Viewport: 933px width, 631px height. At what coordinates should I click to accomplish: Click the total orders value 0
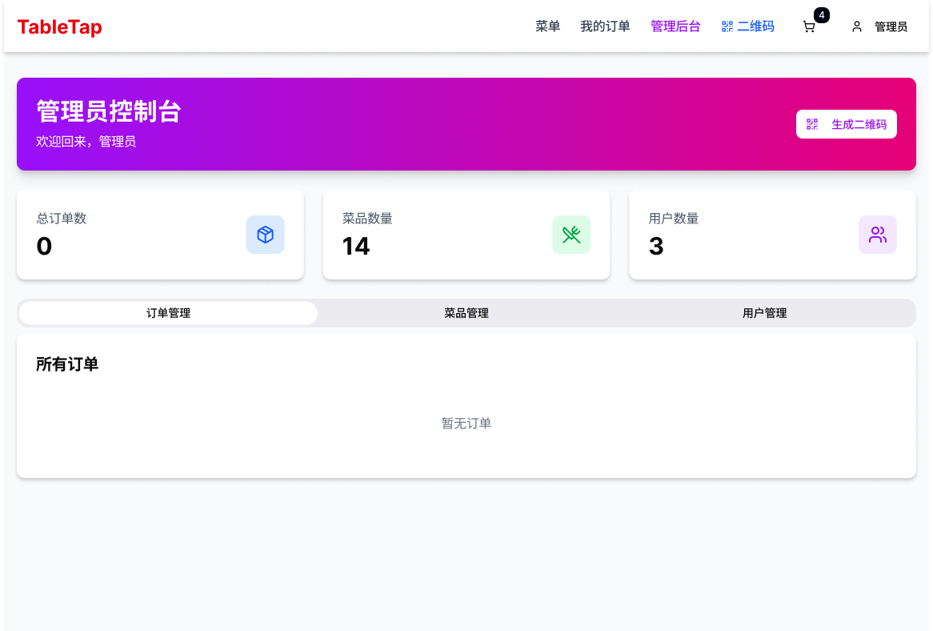44,247
